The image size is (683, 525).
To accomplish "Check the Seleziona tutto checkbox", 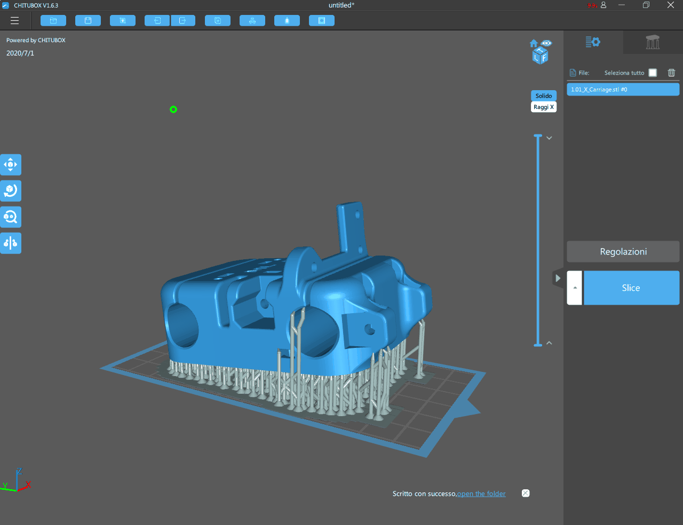I will [653, 73].
